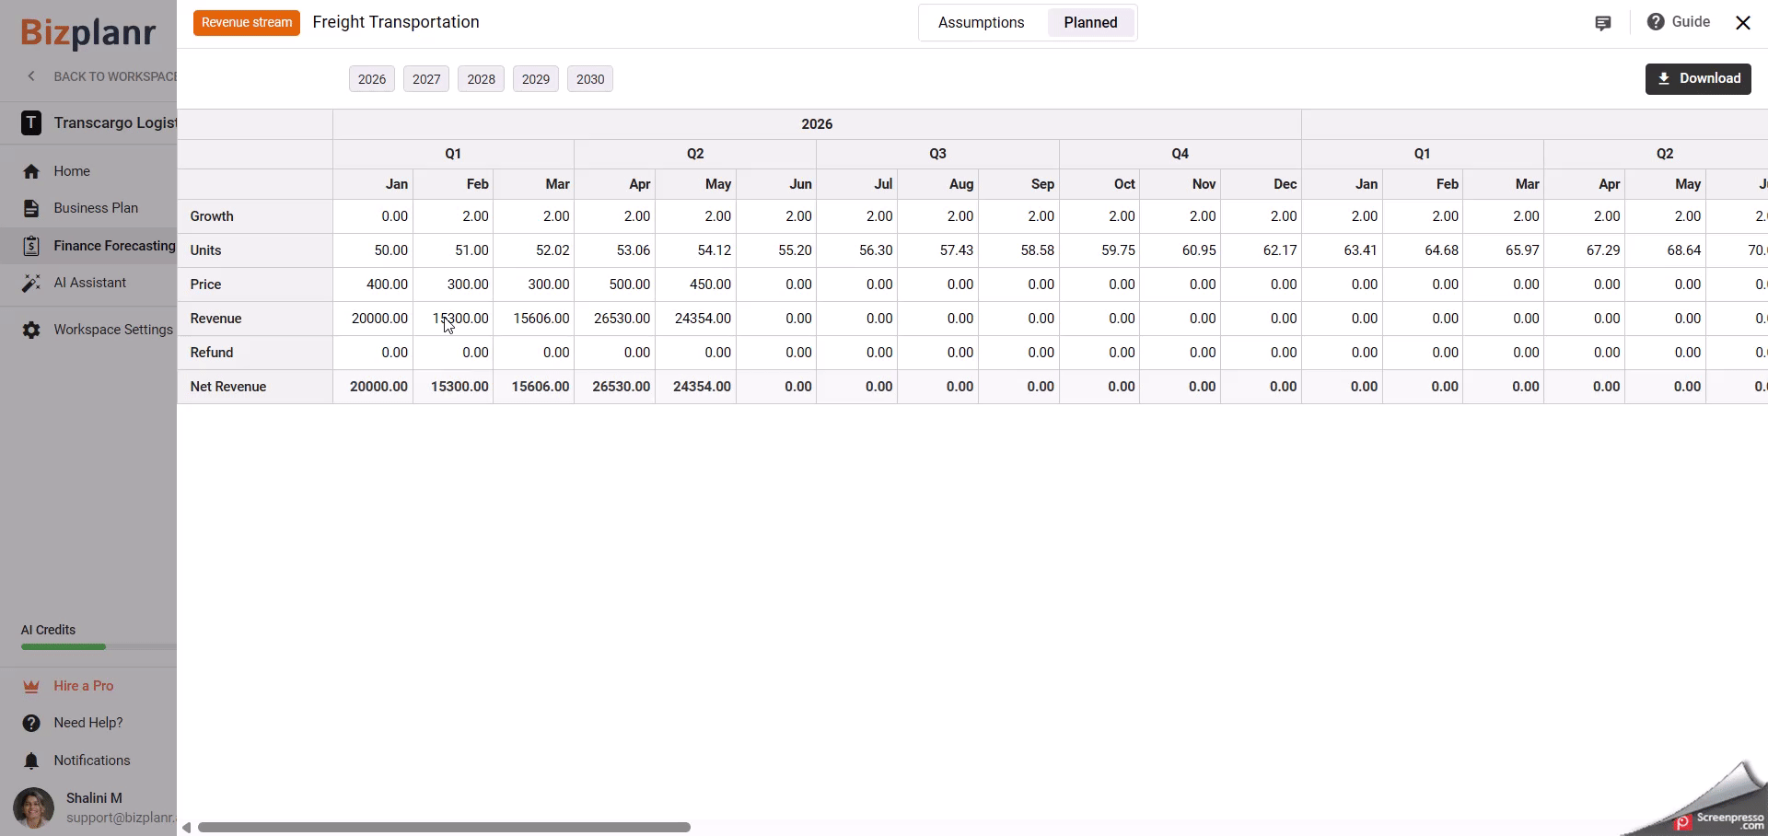Screen dimensions: 1768x836
Task: Open the comments chat icon
Action: pyautogui.click(x=1602, y=23)
